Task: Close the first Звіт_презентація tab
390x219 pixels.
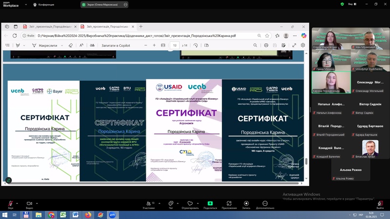Action: (76, 27)
